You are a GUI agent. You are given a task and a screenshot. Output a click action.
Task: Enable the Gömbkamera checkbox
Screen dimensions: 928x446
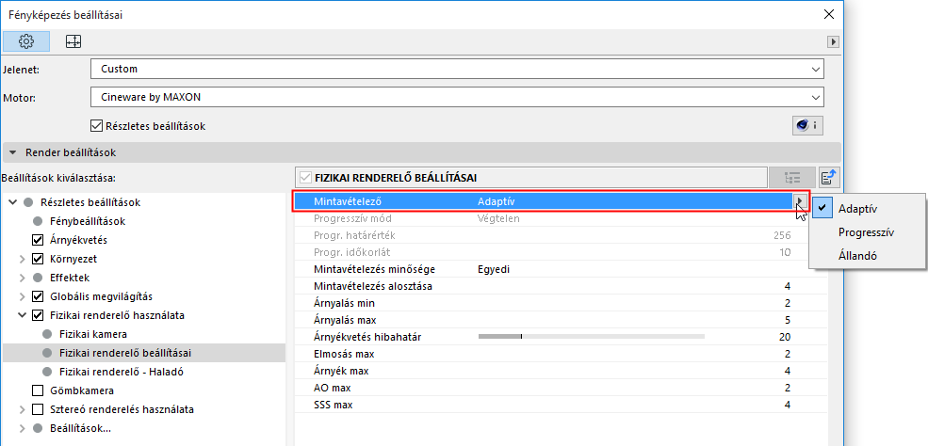tap(38, 390)
